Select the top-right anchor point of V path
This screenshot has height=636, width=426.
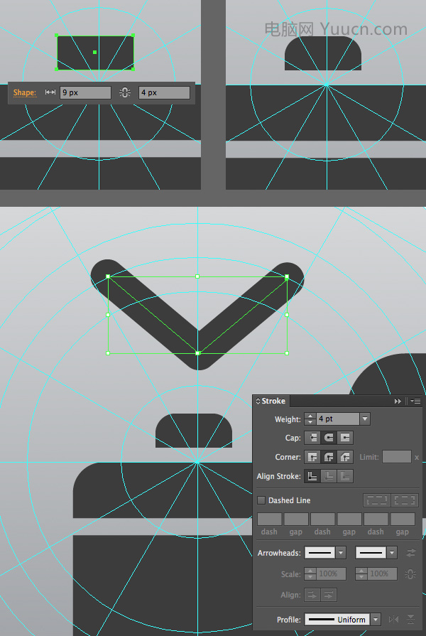click(287, 277)
